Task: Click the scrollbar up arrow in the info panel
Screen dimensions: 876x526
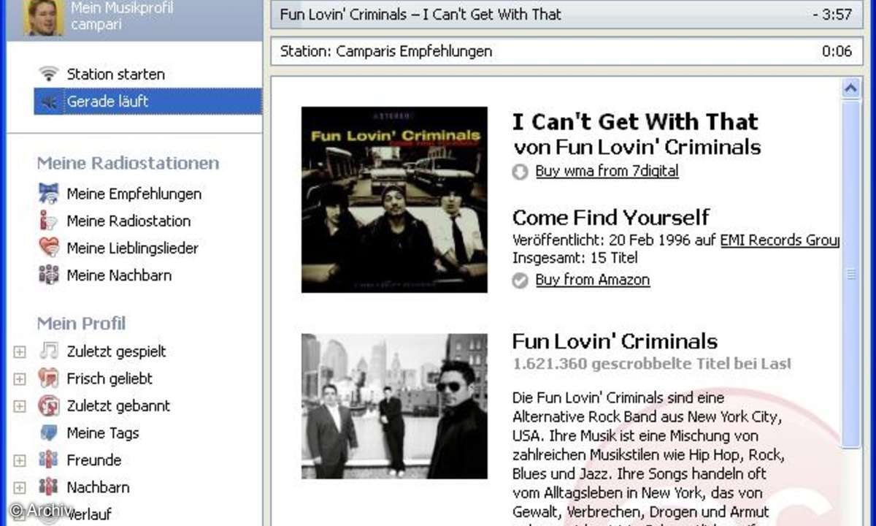Action: [851, 89]
